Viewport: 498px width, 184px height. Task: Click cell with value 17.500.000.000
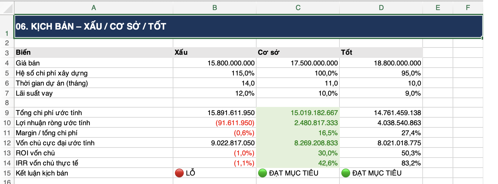point(298,63)
